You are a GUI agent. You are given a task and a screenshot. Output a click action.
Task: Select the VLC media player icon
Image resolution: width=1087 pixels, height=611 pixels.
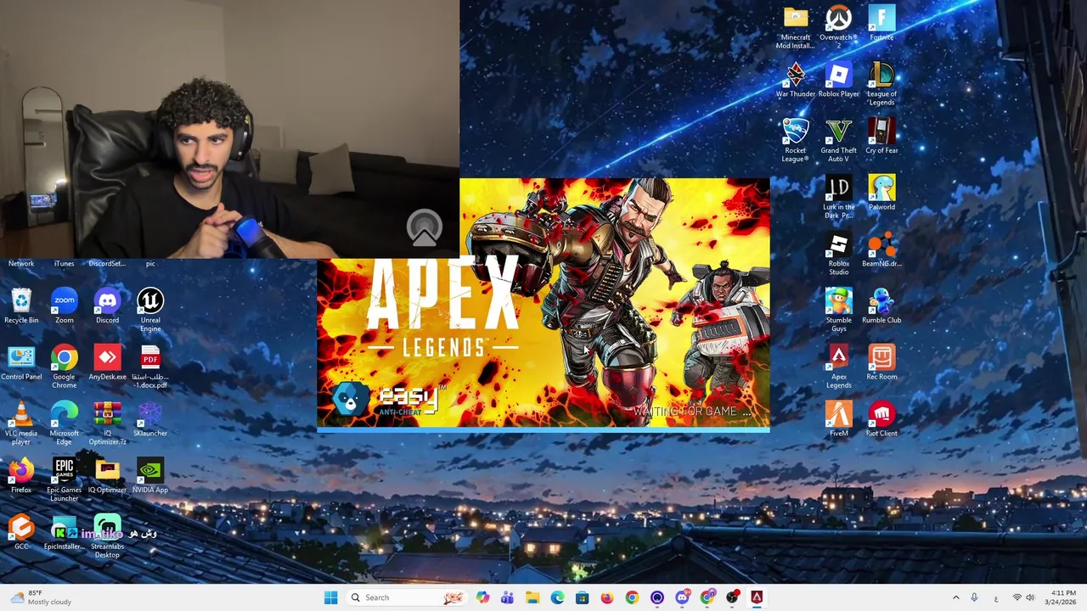[21, 423]
